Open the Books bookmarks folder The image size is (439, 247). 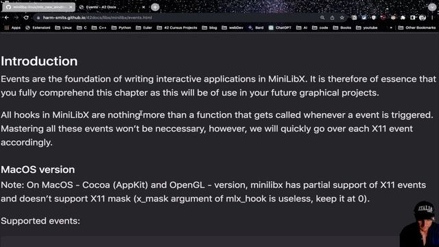342,27
